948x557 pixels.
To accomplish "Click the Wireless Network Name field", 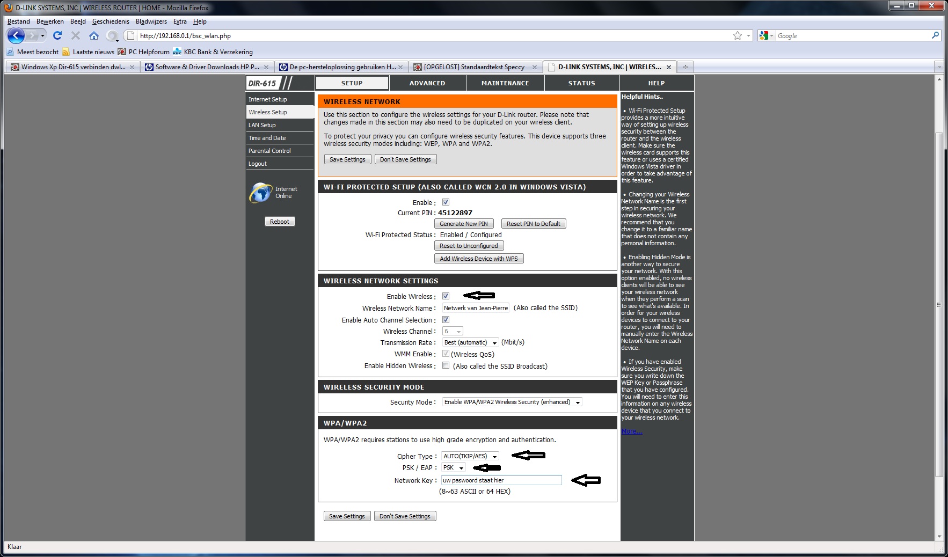I will click(476, 308).
